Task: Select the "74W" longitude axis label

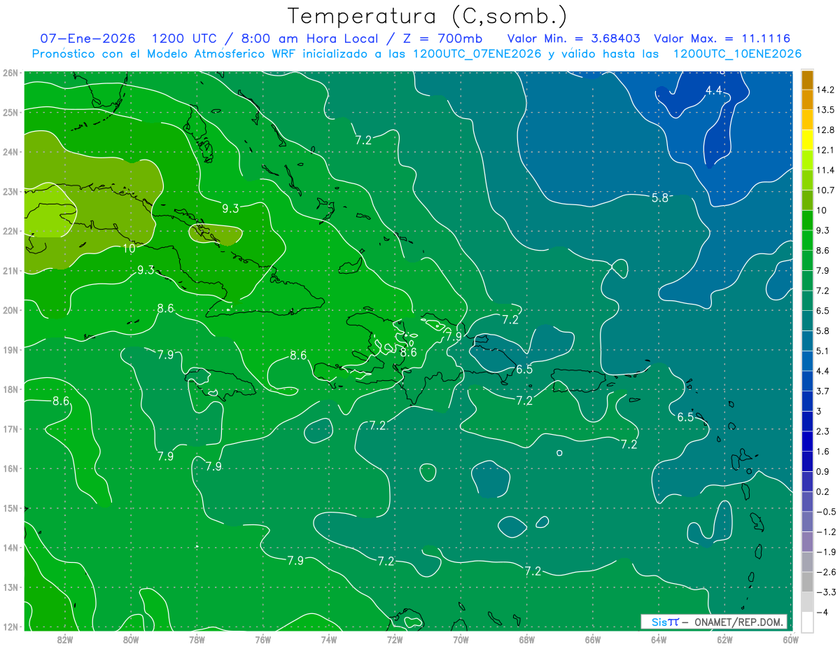Action: (x=329, y=639)
